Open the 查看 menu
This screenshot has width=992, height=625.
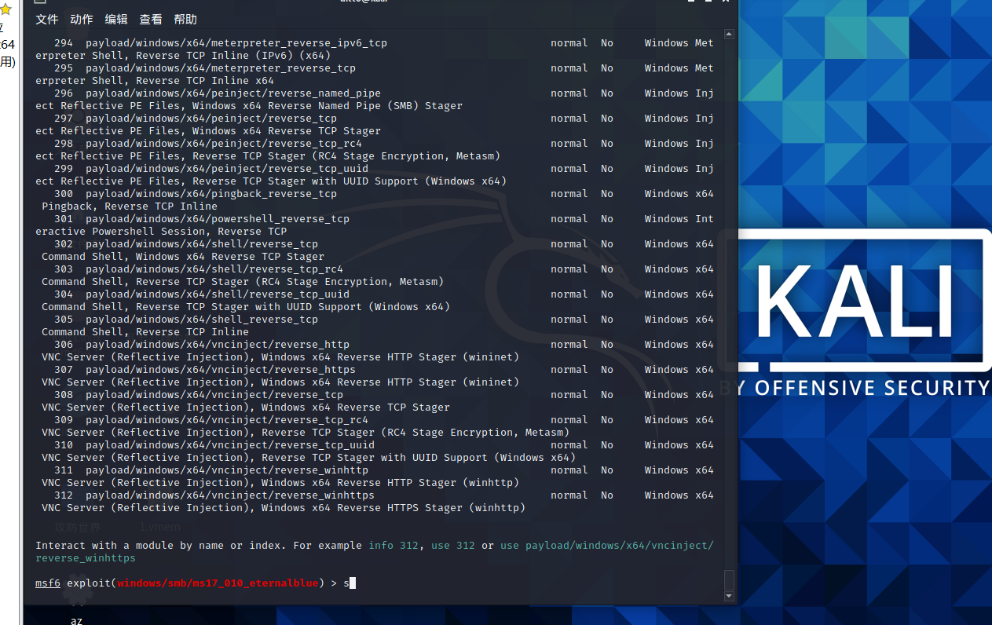(151, 20)
